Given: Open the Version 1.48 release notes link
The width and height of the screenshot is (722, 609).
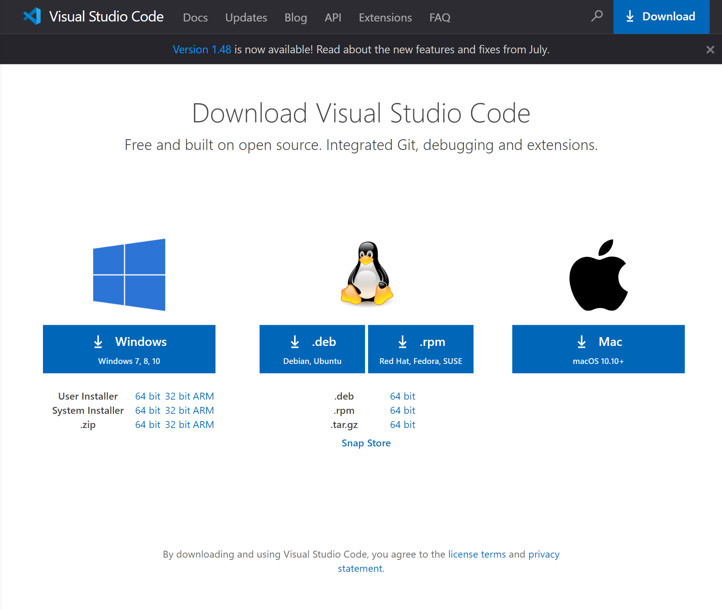Looking at the screenshot, I should pos(202,49).
